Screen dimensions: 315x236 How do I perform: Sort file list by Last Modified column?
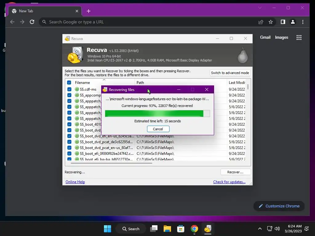coord(237,82)
